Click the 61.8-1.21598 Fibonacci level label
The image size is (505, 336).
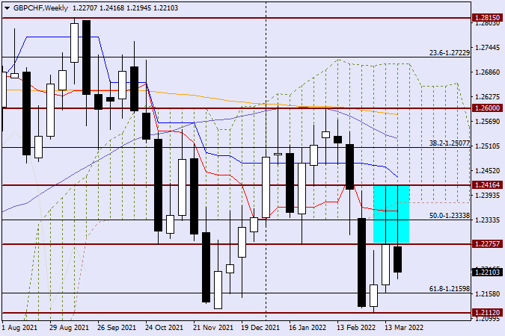coord(450,289)
